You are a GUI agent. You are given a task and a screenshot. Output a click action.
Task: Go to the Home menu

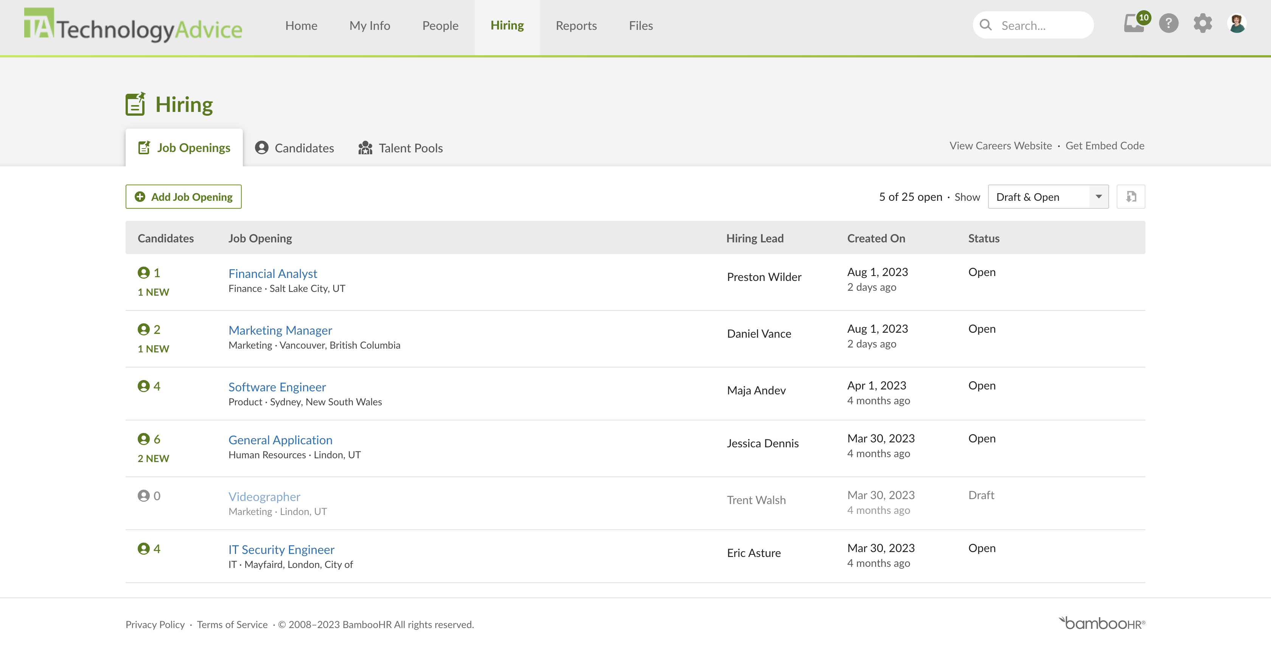click(301, 26)
